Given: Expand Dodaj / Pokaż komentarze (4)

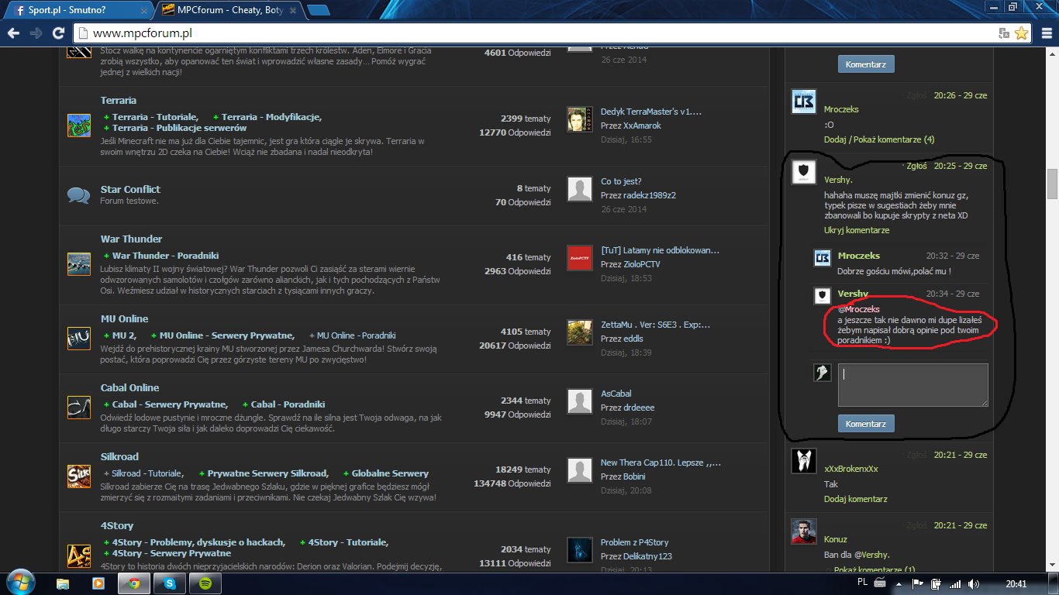Looking at the screenshot, I should point(879,139).
